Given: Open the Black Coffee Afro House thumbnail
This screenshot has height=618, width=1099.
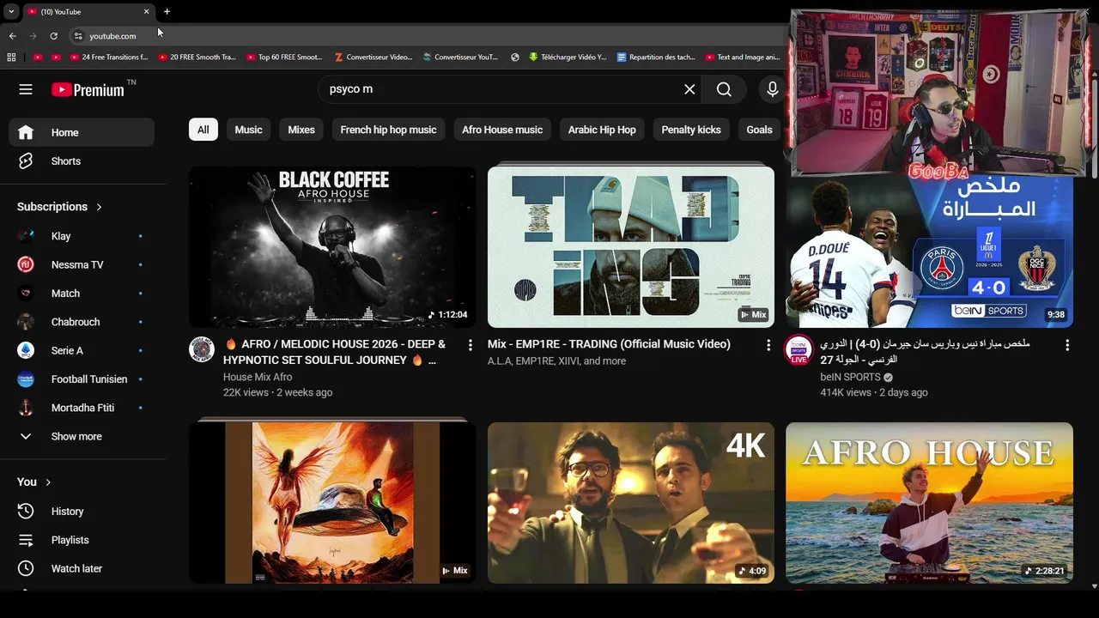Looking at the screenshot, I should coord(332,247).
